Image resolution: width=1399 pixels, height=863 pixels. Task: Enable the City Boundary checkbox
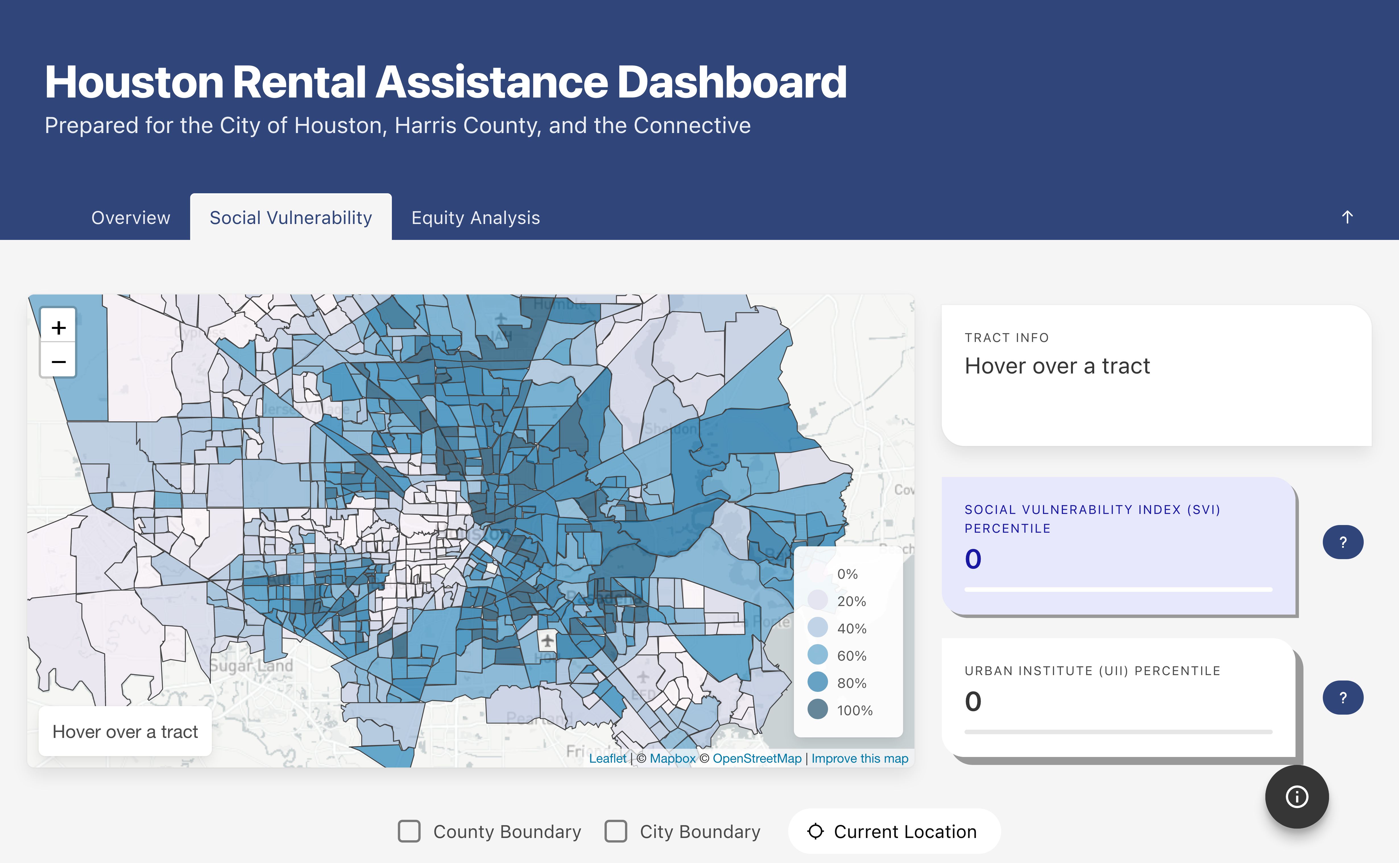click(x=616, y=832)
